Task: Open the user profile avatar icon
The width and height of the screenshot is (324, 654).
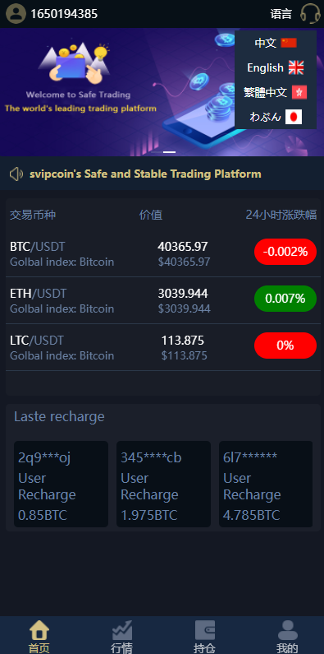Action: click(x=16, y=14)
